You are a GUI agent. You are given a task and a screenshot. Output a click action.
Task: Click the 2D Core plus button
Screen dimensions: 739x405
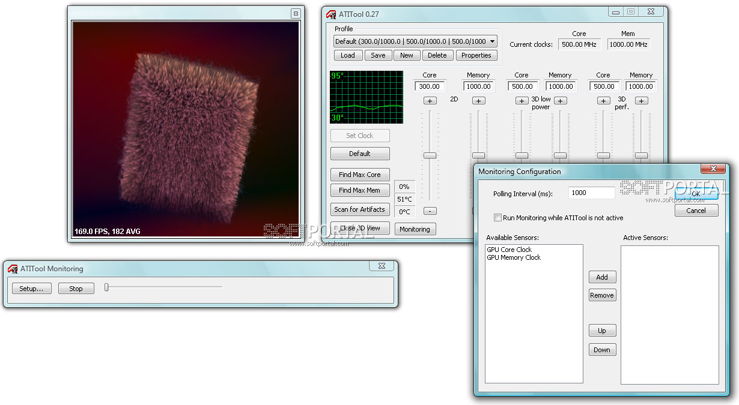click(430, 101)
